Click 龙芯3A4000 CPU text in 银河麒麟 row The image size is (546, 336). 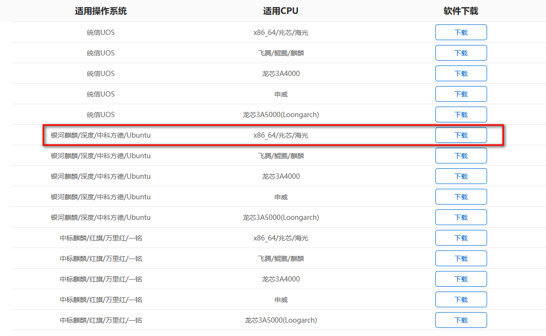pos(281,176)
